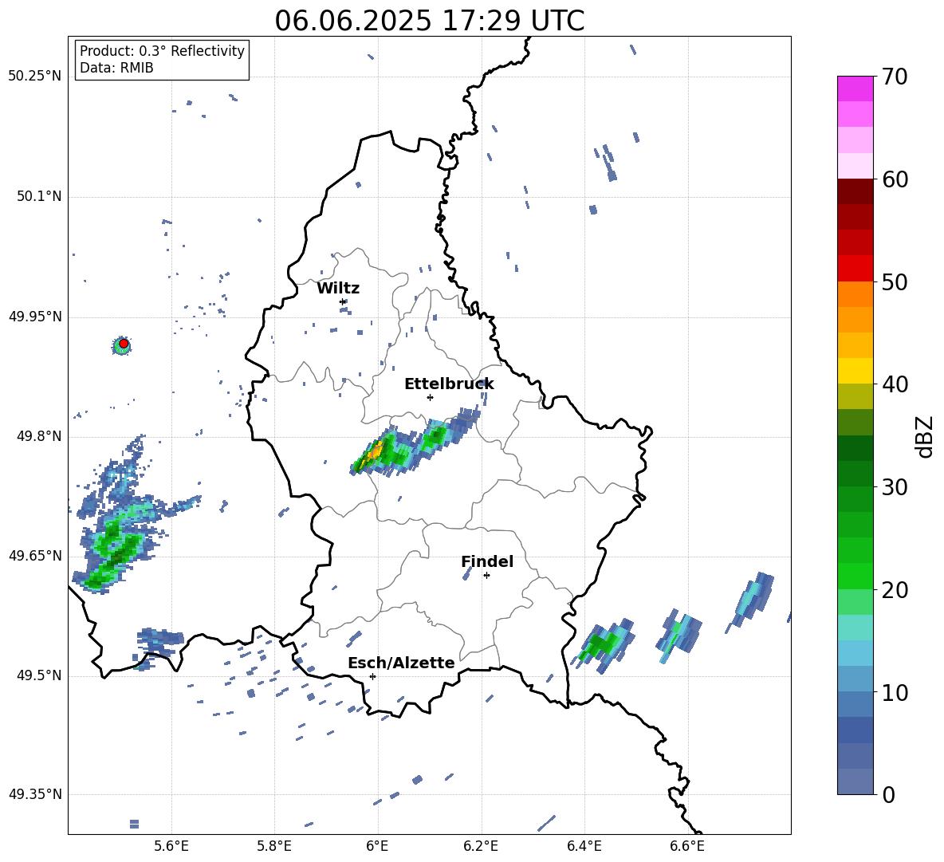Image resolution: width=944 pixels, height=862 pixels.
Task: Click the 6.2°E longitude label
Action: click(x=481, y=846)
